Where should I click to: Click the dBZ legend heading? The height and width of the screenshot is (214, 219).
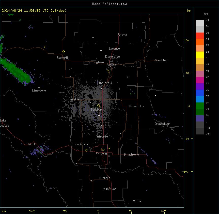point(206,13)
